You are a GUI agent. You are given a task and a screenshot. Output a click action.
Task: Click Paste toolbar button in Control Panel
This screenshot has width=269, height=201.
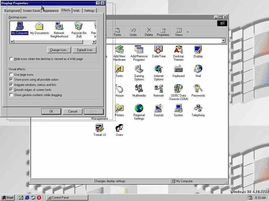(117, 32)
